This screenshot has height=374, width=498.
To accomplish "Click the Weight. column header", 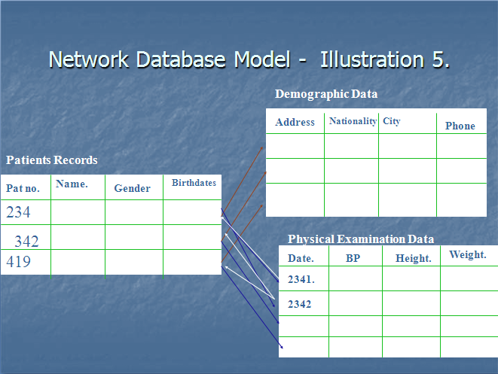I will coord(467,255).
